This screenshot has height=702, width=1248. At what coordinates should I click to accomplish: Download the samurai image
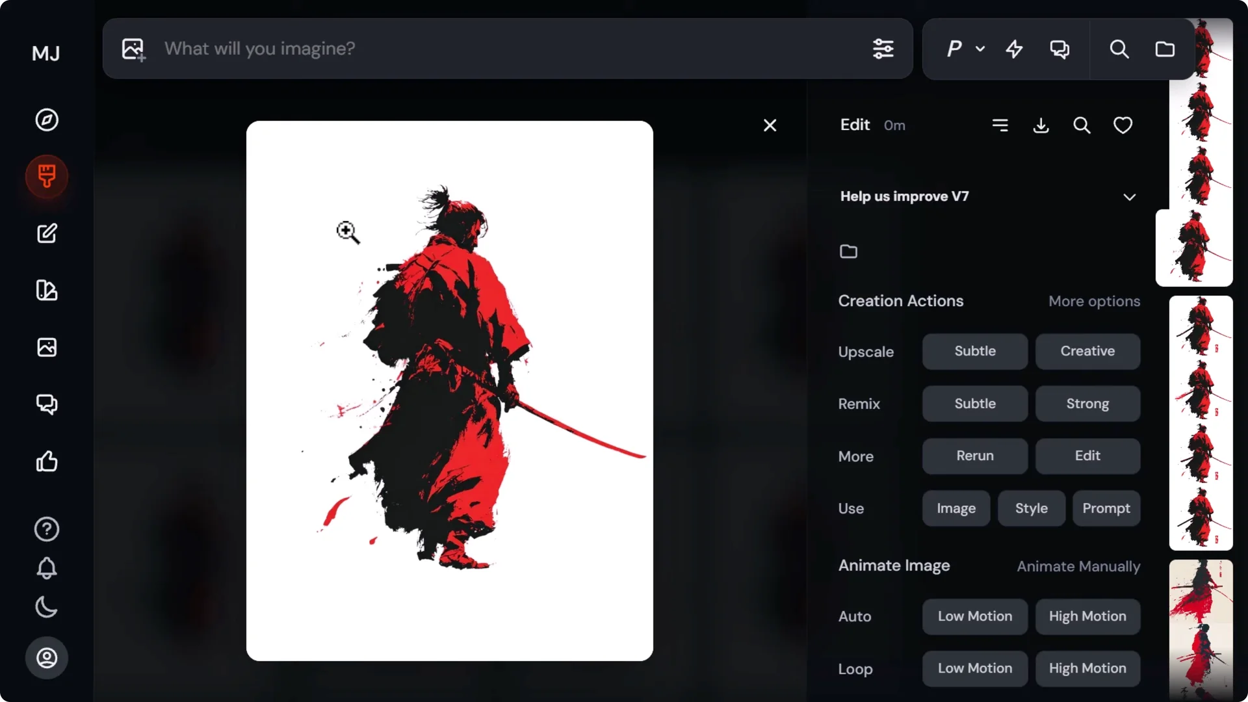pos(1041,125)
